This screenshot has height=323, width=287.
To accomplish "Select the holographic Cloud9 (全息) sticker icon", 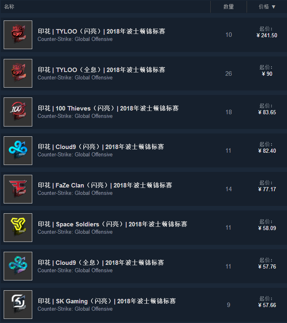I will click(x=18, y=266).
